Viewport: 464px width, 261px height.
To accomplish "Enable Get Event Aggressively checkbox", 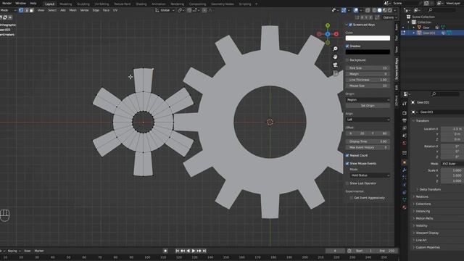I will coord(352,198).
